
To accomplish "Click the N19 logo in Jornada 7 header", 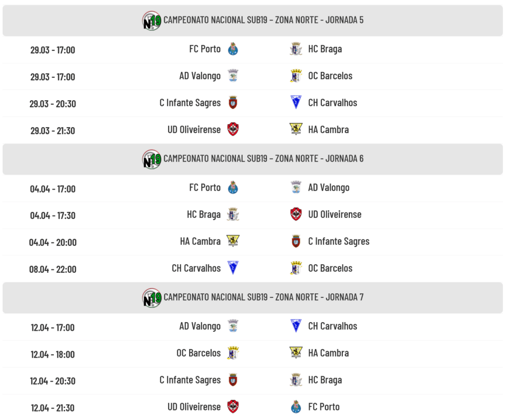I will [152, 298].
